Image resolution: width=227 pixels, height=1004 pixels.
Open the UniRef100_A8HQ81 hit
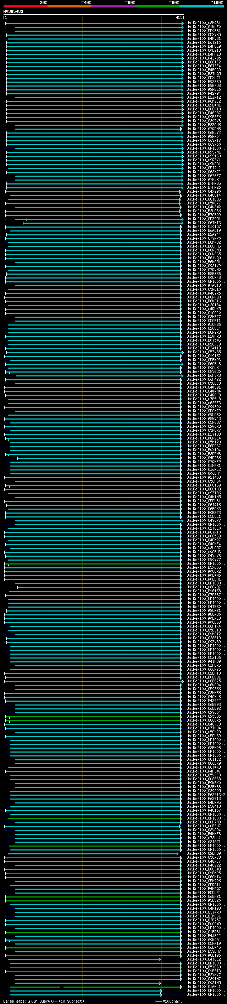click(204, 23)
